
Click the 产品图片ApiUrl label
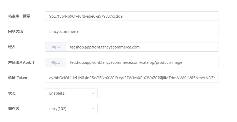(21, 62)
